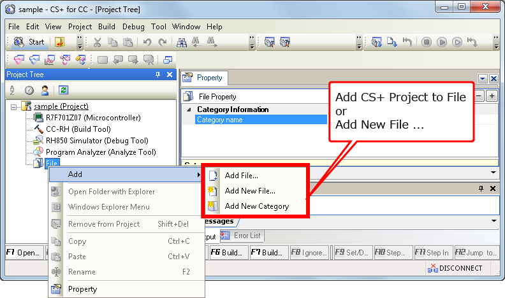Click the Step In F11 function key

(x=432, y=252)
